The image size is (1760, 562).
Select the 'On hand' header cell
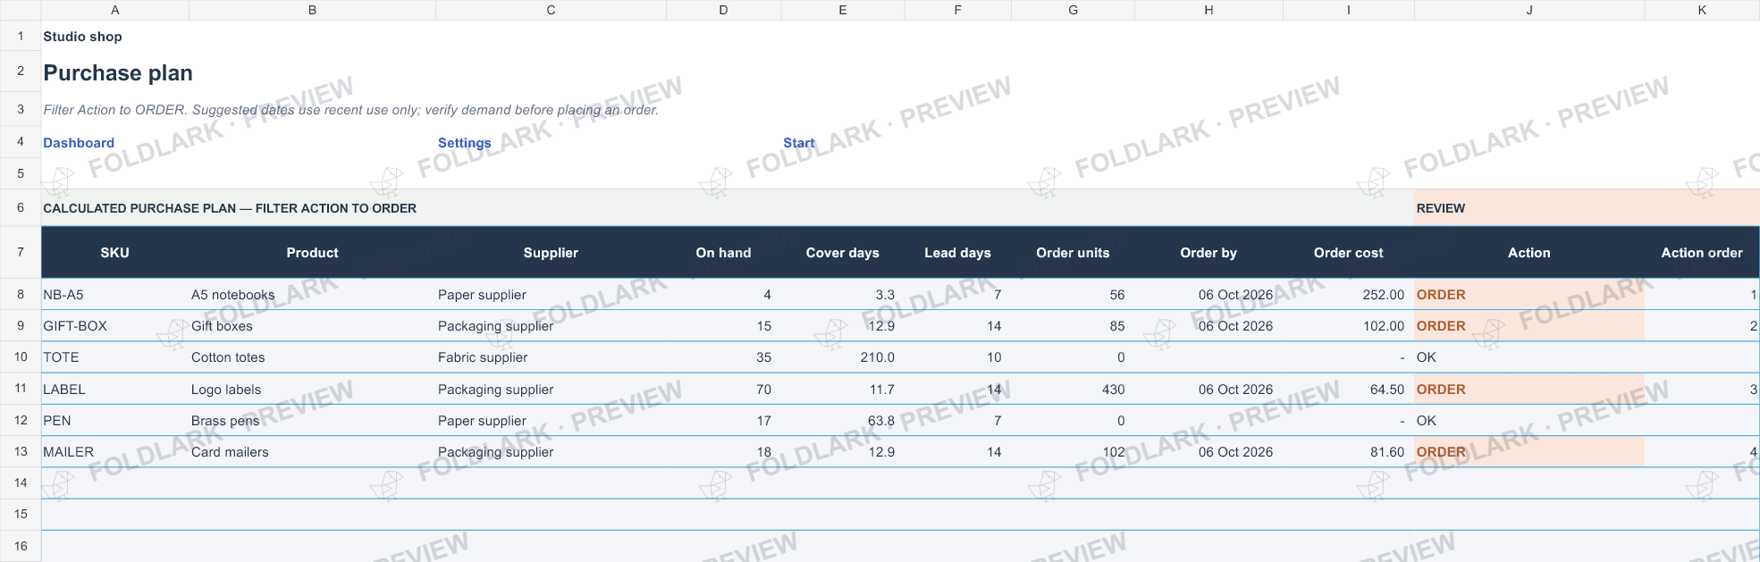723,253
